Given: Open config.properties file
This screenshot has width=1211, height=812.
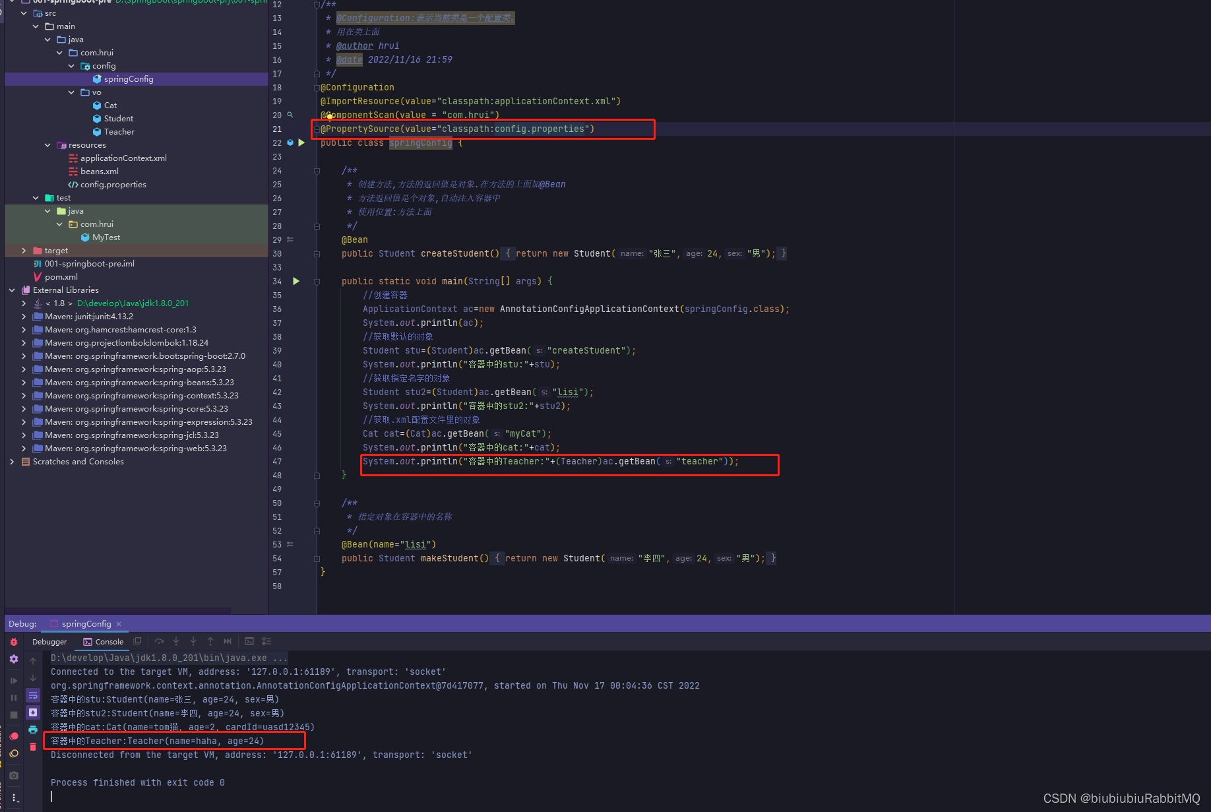Looking at the screenshot, I should (113, 185).
